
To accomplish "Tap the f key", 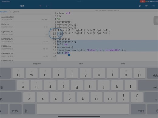I will (x=63, y=85).
